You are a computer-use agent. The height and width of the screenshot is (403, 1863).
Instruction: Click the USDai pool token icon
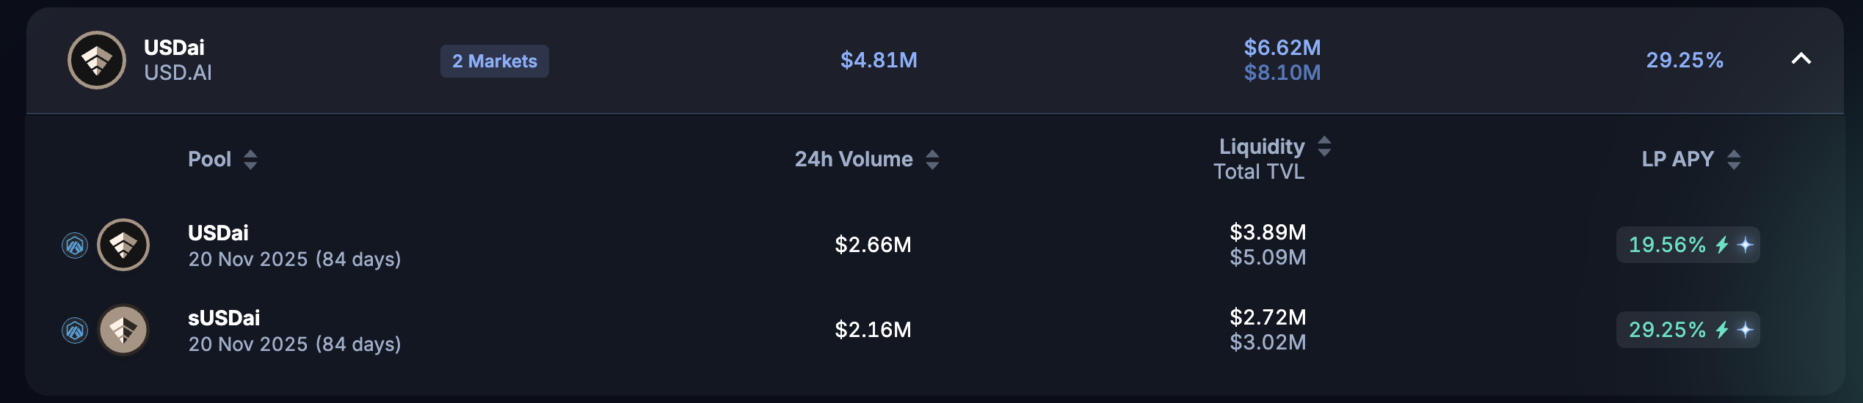(123, 245)
